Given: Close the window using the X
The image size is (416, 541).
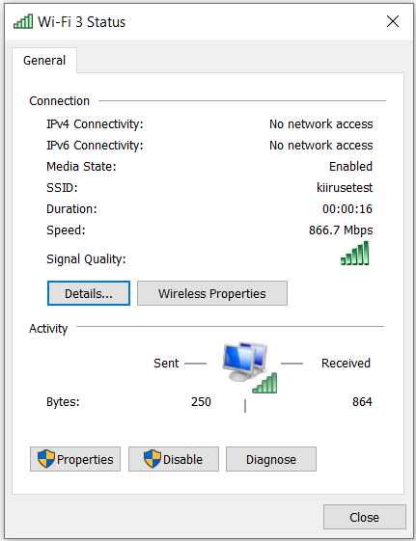Looking at the screenshot, I should [393, 21].
